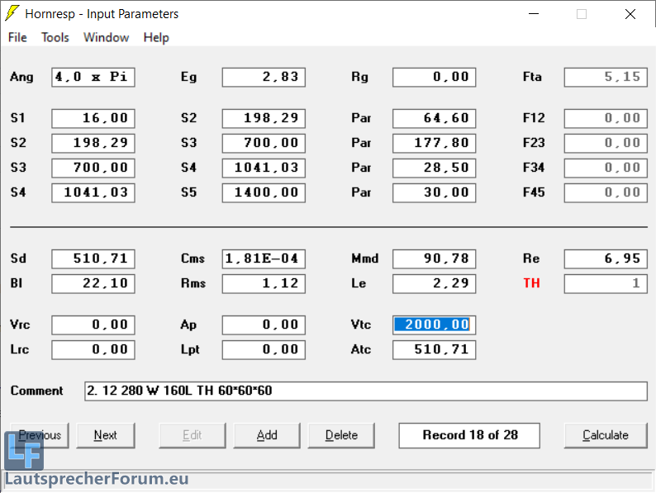
Task: Click the Delete record button
Action: click(341, 435)
